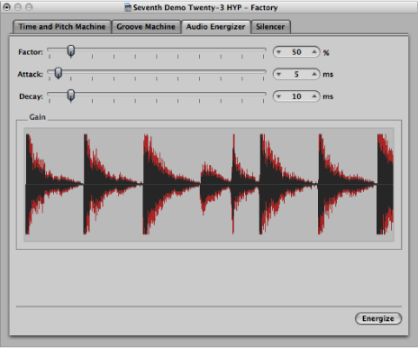Image resolution: width=418 pixels, height=348 pixels.
Task: Click the Attack slider handle
Action: [59, 73]
